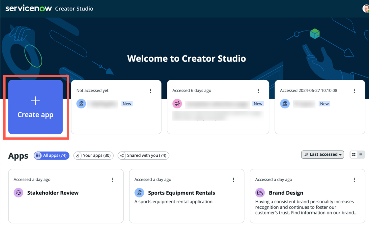
Task: Open the Brand Design app
Action: coord(286,193)
